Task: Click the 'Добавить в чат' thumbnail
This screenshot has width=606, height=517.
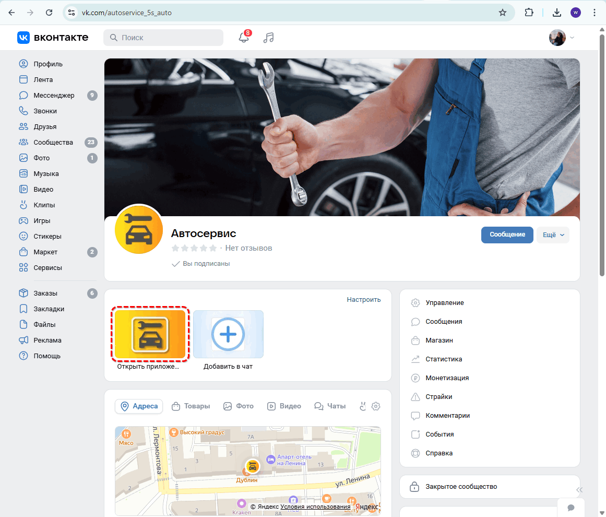Action: coord(228,334)
